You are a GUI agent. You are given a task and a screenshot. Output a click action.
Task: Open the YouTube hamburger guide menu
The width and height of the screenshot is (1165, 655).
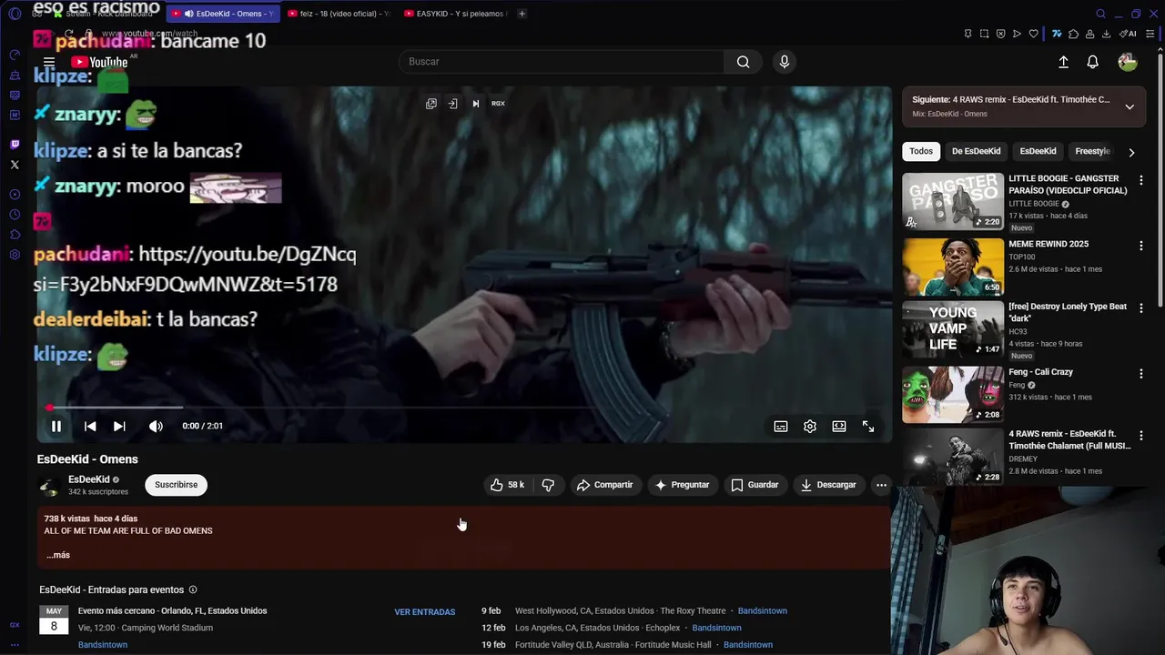[49, 62]
